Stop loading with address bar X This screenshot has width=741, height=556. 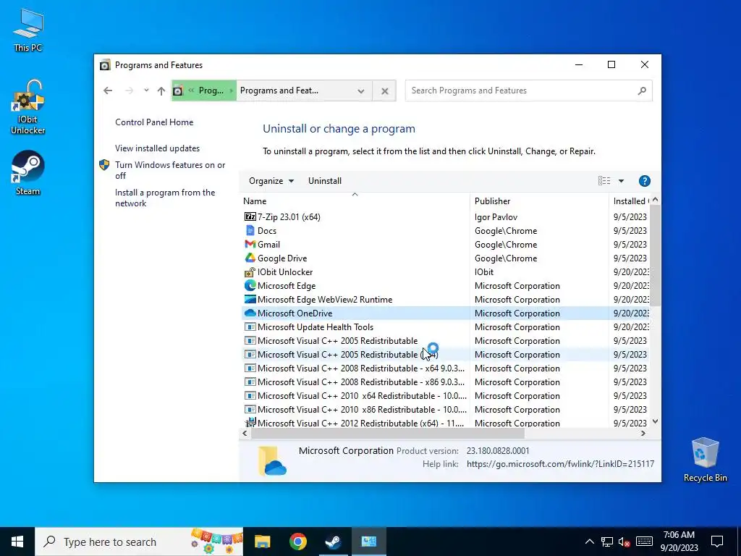click(385, 90)
